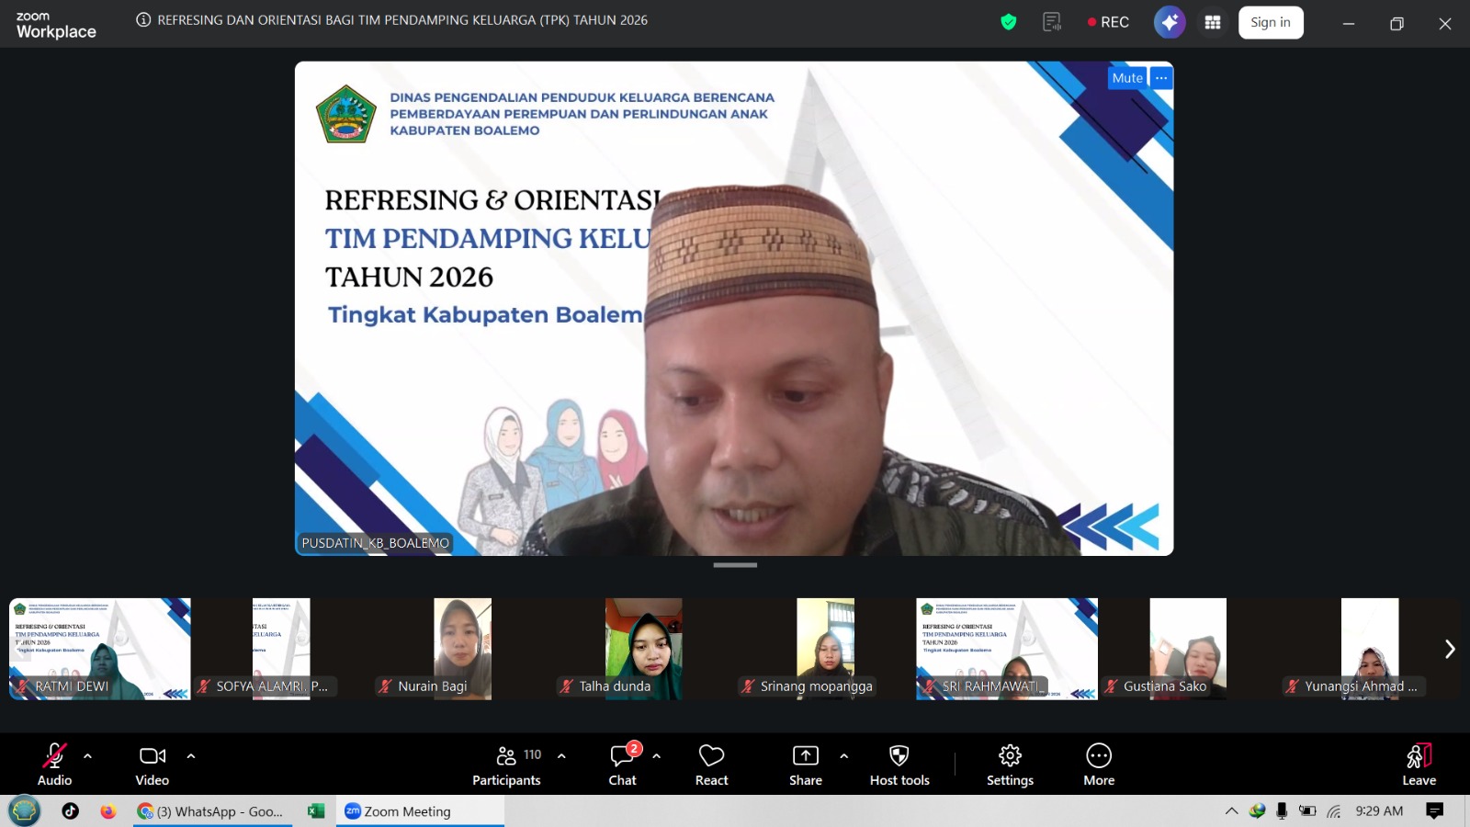Screen dimensions: 1470x827
Task: Select Talha dunda video thumbnail
Action: 644,649
